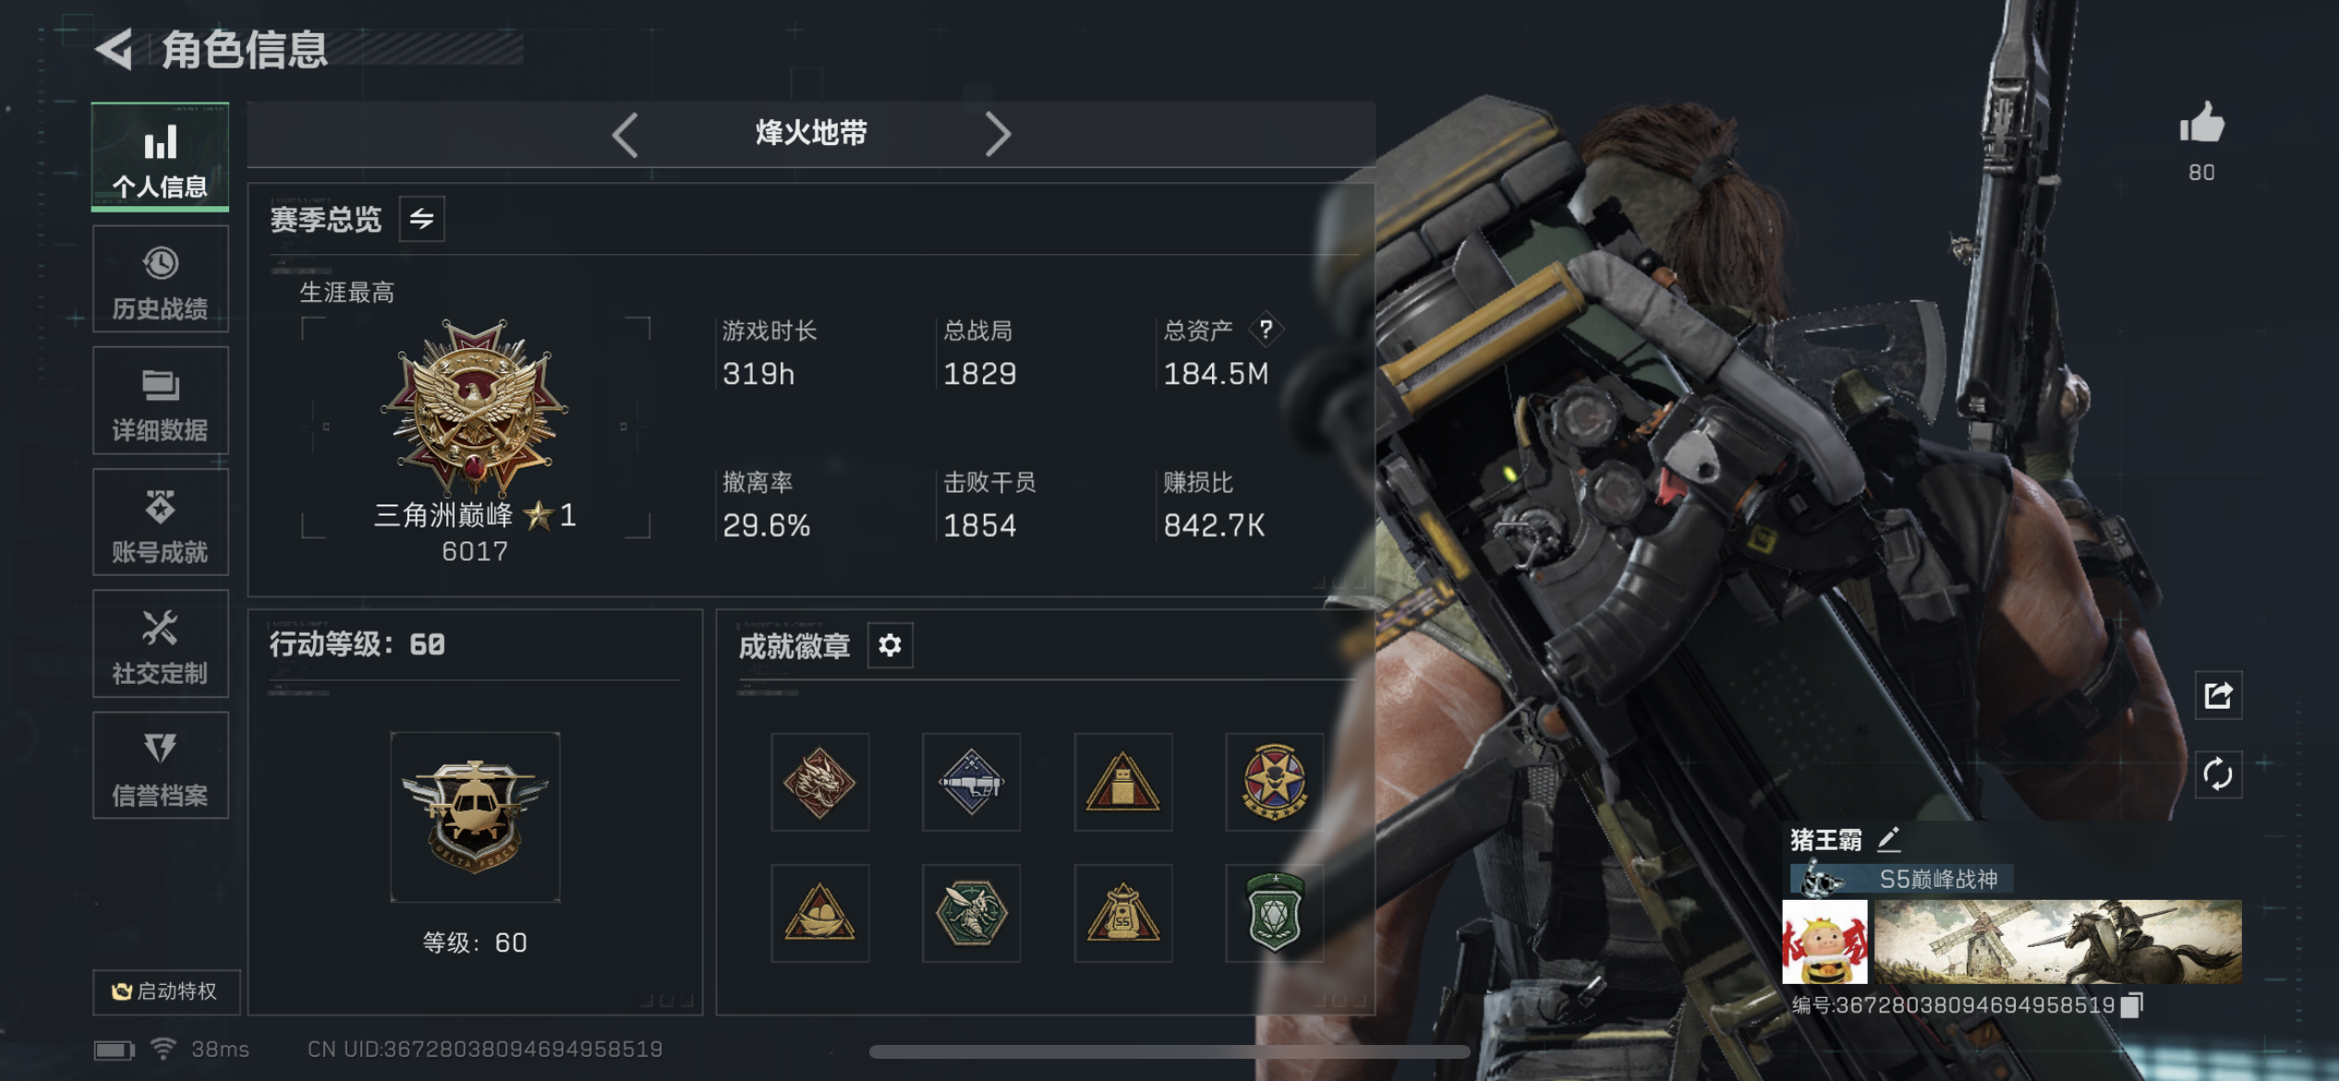The height and width of the screenshot is (1081, 2339).
Task: Click the back arrow next to 角色信息
Action: tap(115, 49)
